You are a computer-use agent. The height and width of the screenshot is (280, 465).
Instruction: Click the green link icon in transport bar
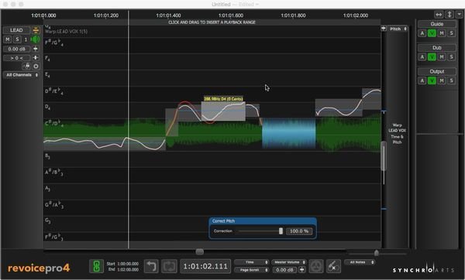tap(96, 266)
